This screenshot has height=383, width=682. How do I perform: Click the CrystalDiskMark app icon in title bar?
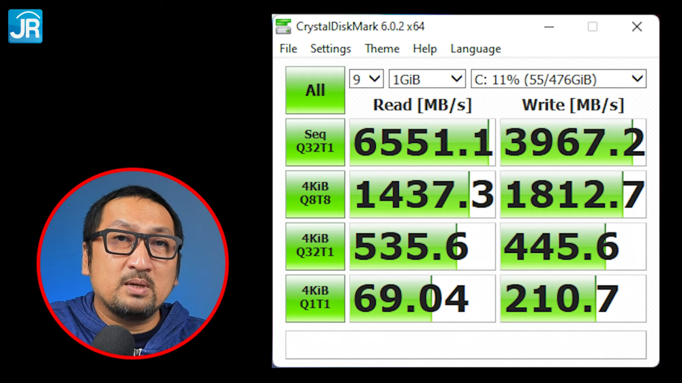coord(283,27)
